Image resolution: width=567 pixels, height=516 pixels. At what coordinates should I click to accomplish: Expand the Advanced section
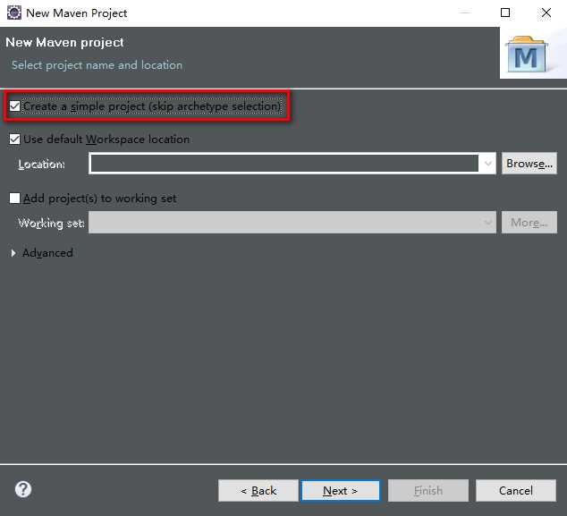click(x=13, y=253)
